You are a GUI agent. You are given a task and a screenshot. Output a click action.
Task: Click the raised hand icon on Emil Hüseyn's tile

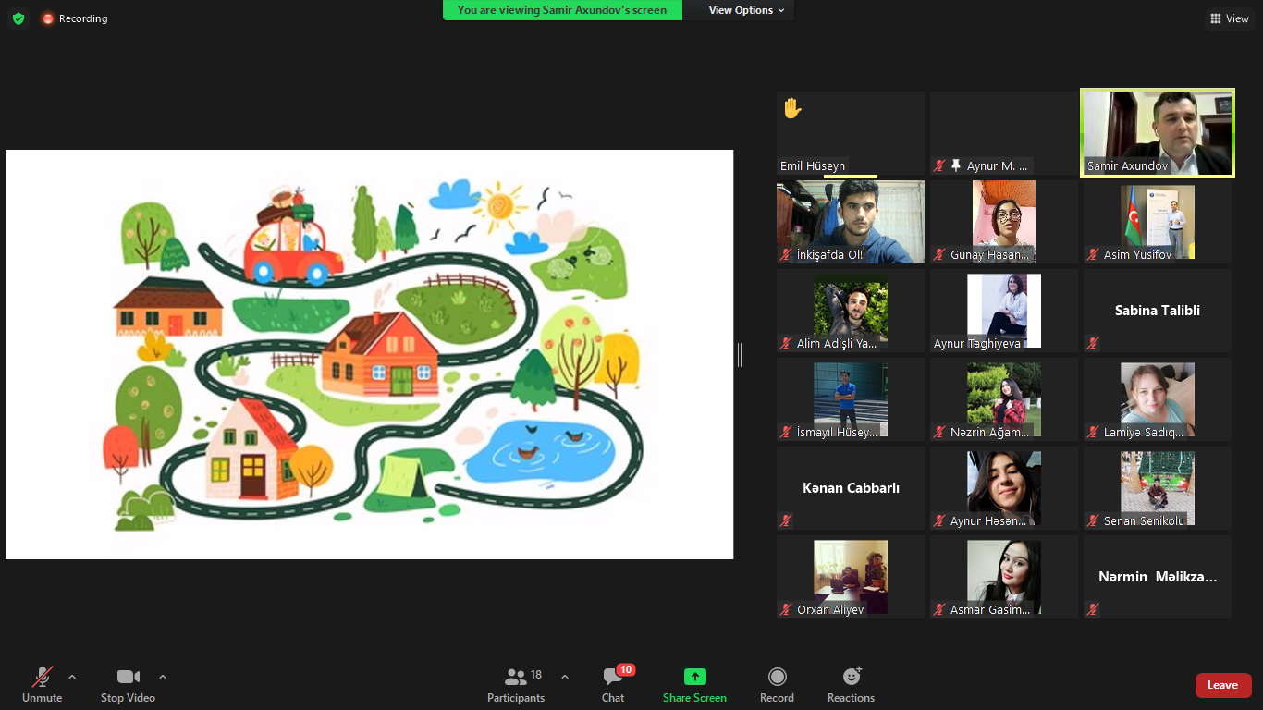point(791,109)
